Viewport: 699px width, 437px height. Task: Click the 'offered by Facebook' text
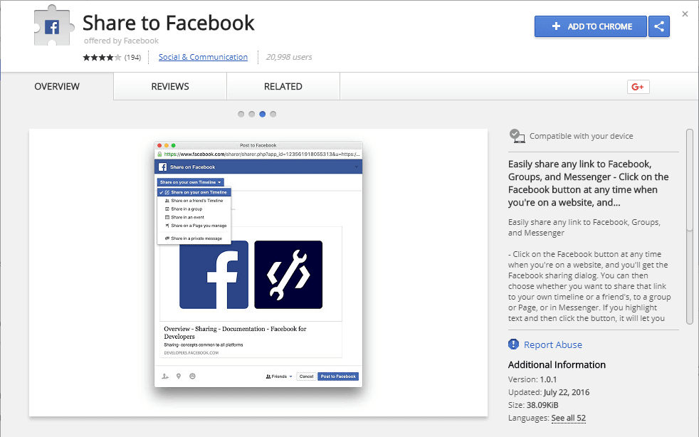121,41
